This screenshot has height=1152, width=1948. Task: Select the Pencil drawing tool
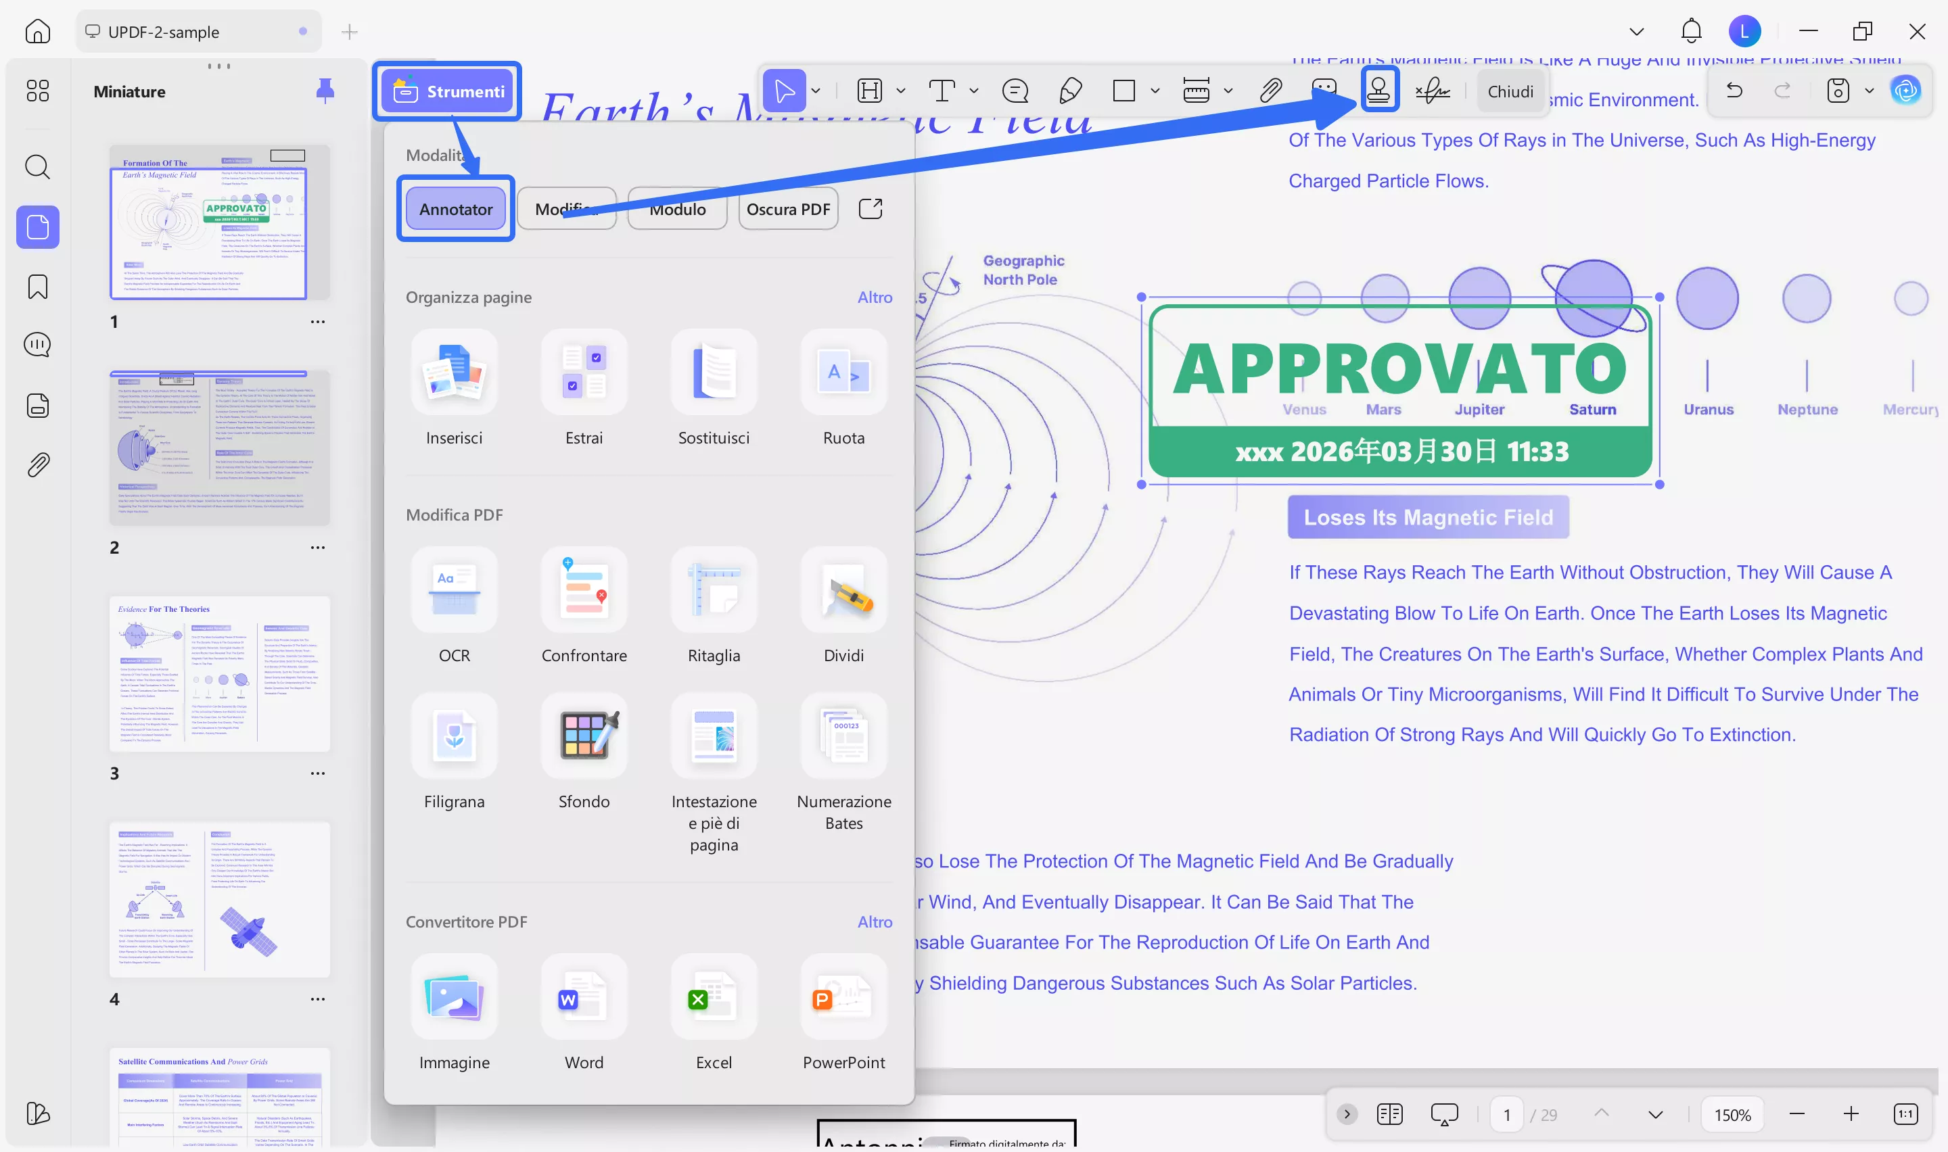tap(1071, 91)
